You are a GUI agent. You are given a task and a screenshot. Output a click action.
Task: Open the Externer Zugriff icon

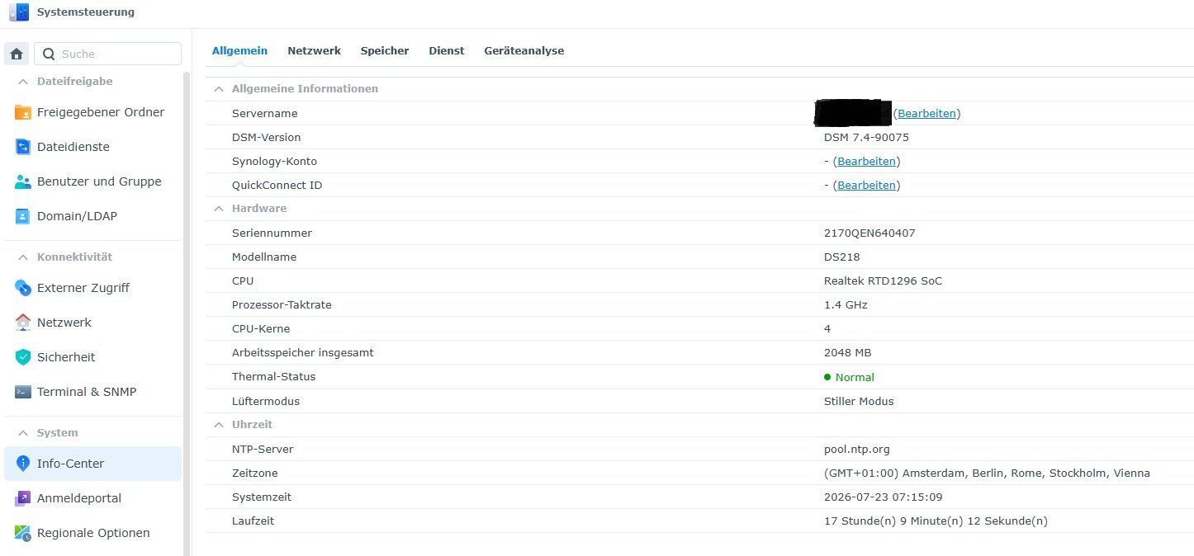coord(23,288)
